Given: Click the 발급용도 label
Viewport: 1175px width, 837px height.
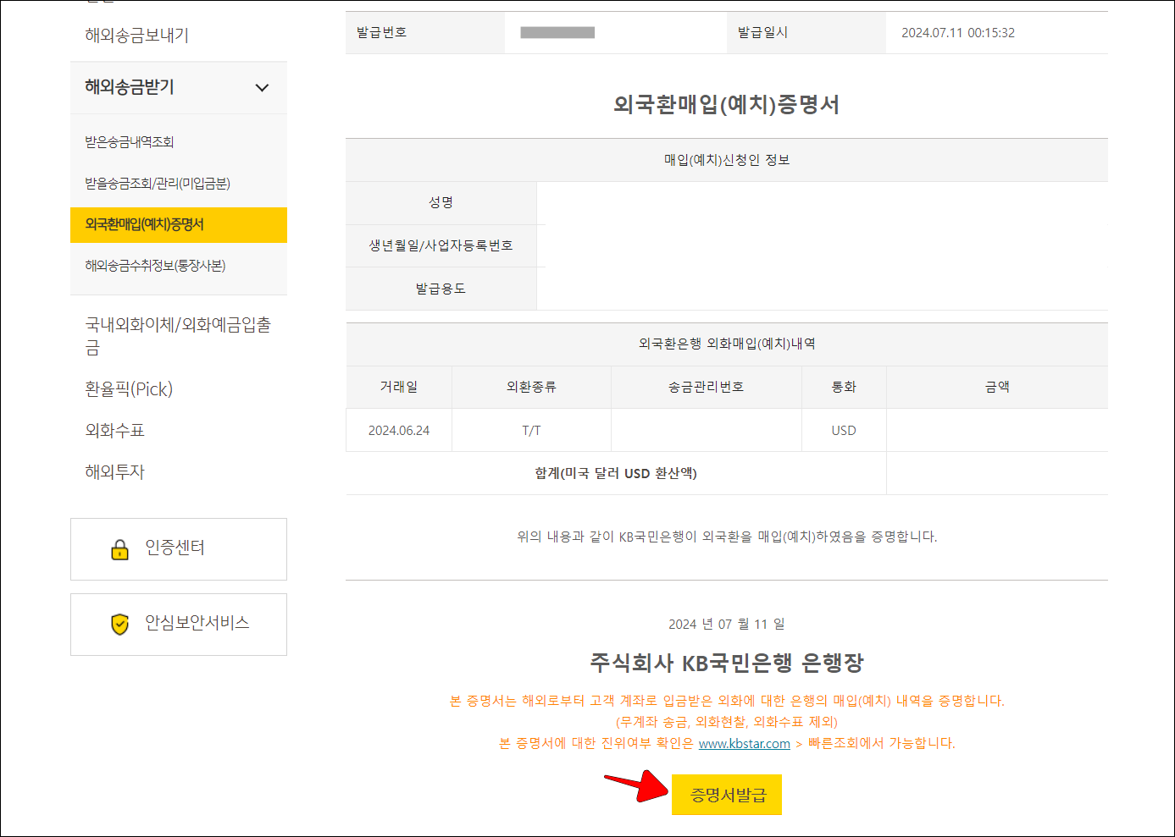Looking at the screenshot, I should (x=441, y=289).
